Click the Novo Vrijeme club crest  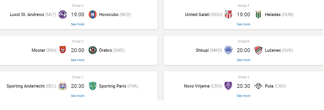[228, 86]
